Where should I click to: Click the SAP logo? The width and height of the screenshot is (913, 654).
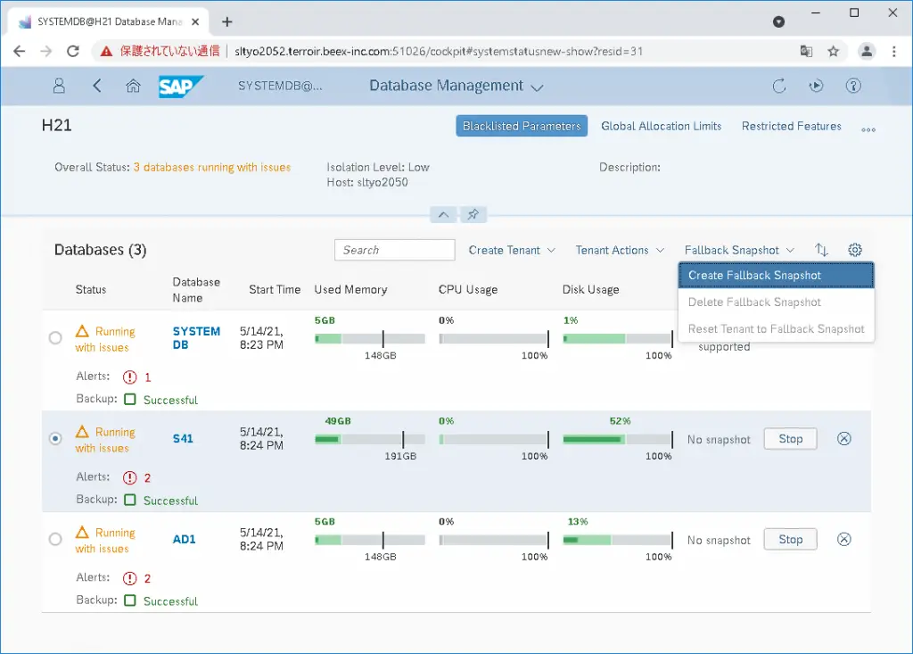(180, 87)
